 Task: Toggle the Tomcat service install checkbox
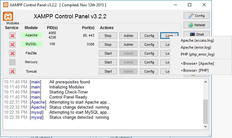[12, 71]
